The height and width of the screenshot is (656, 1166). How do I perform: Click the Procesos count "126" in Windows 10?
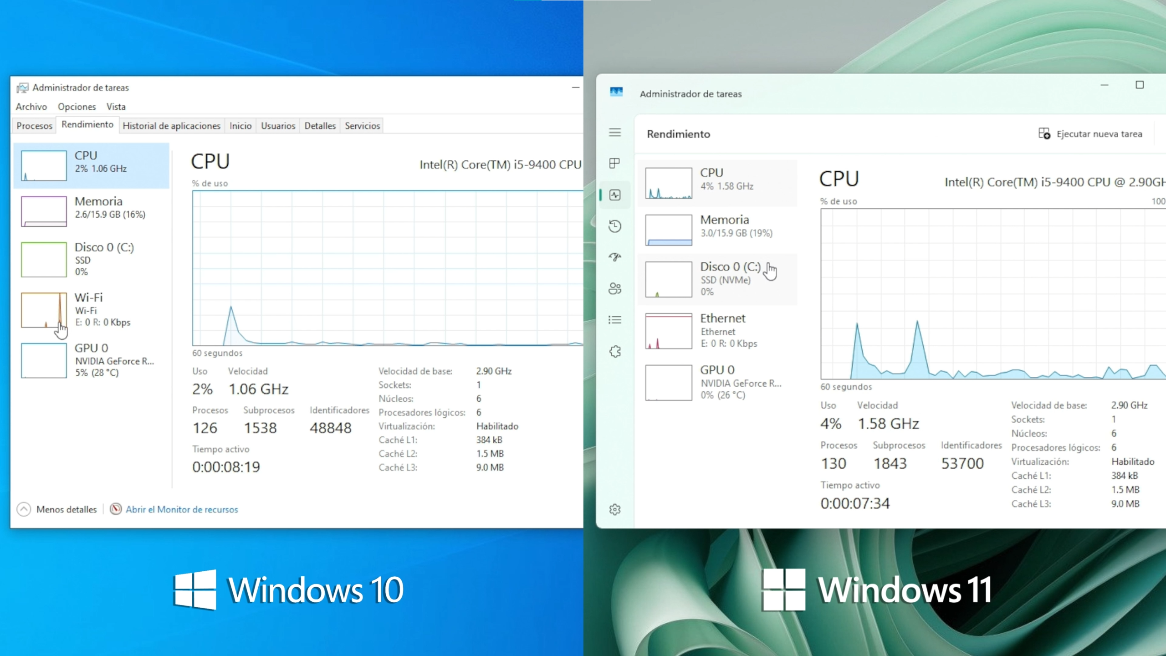205,428
